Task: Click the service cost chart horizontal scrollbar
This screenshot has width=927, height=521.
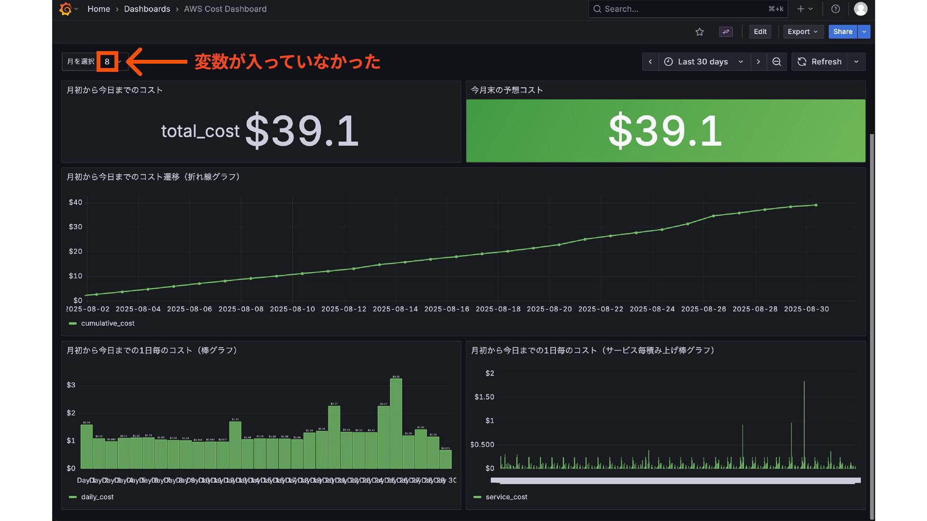Action: point(675,480)
